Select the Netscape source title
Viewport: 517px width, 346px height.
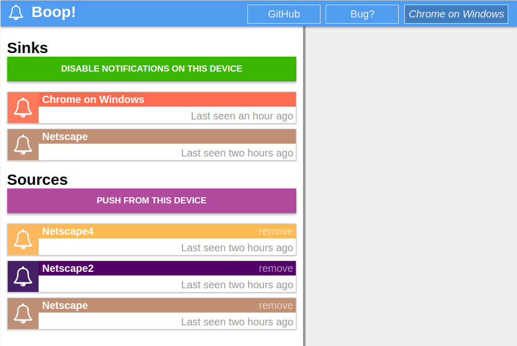click(x=65, y=305)
